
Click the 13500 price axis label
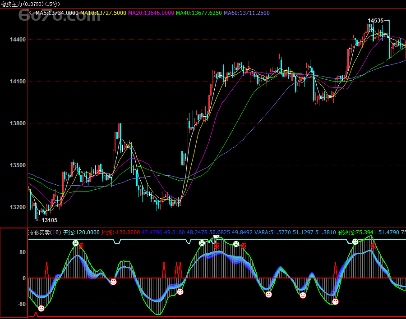coord(18,165)
